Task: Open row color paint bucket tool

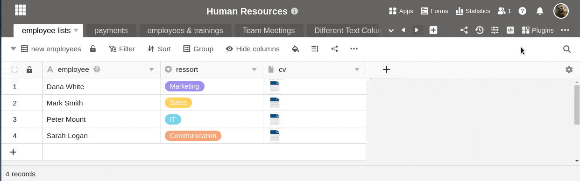Action: [295, 49]
